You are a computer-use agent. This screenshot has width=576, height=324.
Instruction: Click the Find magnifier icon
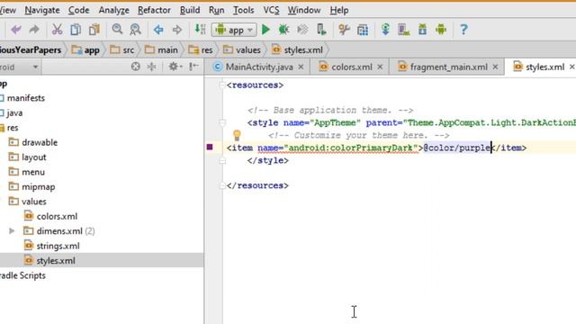(117, 29)
